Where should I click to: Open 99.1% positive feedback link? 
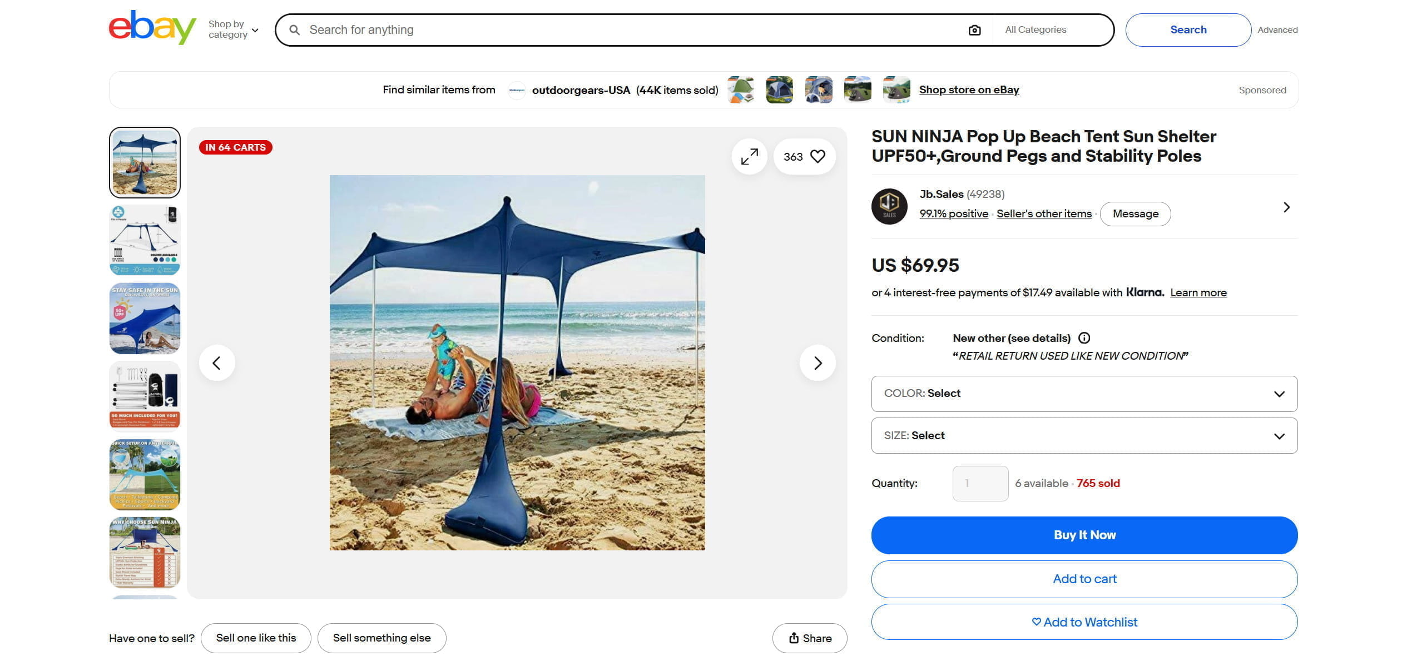coord(954,213)
